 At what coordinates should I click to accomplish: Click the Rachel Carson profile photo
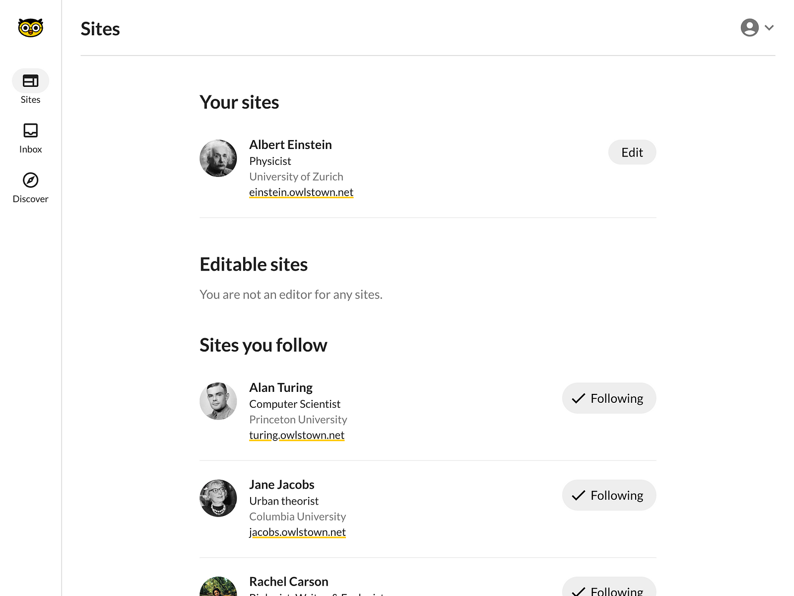[x=218, y=587]
